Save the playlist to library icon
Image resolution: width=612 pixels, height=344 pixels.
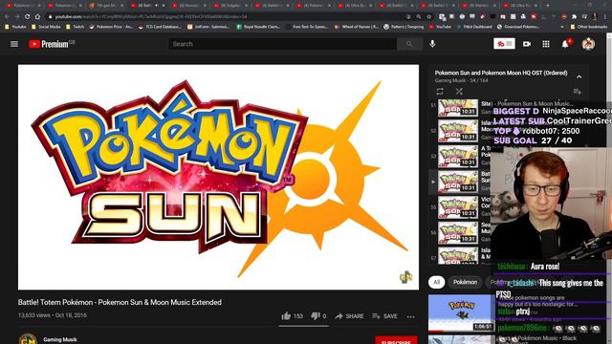click(x=577, y=92)
